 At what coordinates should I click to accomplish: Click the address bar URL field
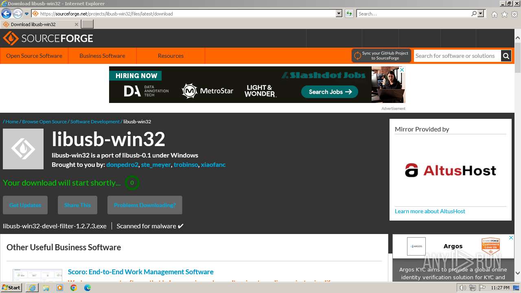[183, 13]
